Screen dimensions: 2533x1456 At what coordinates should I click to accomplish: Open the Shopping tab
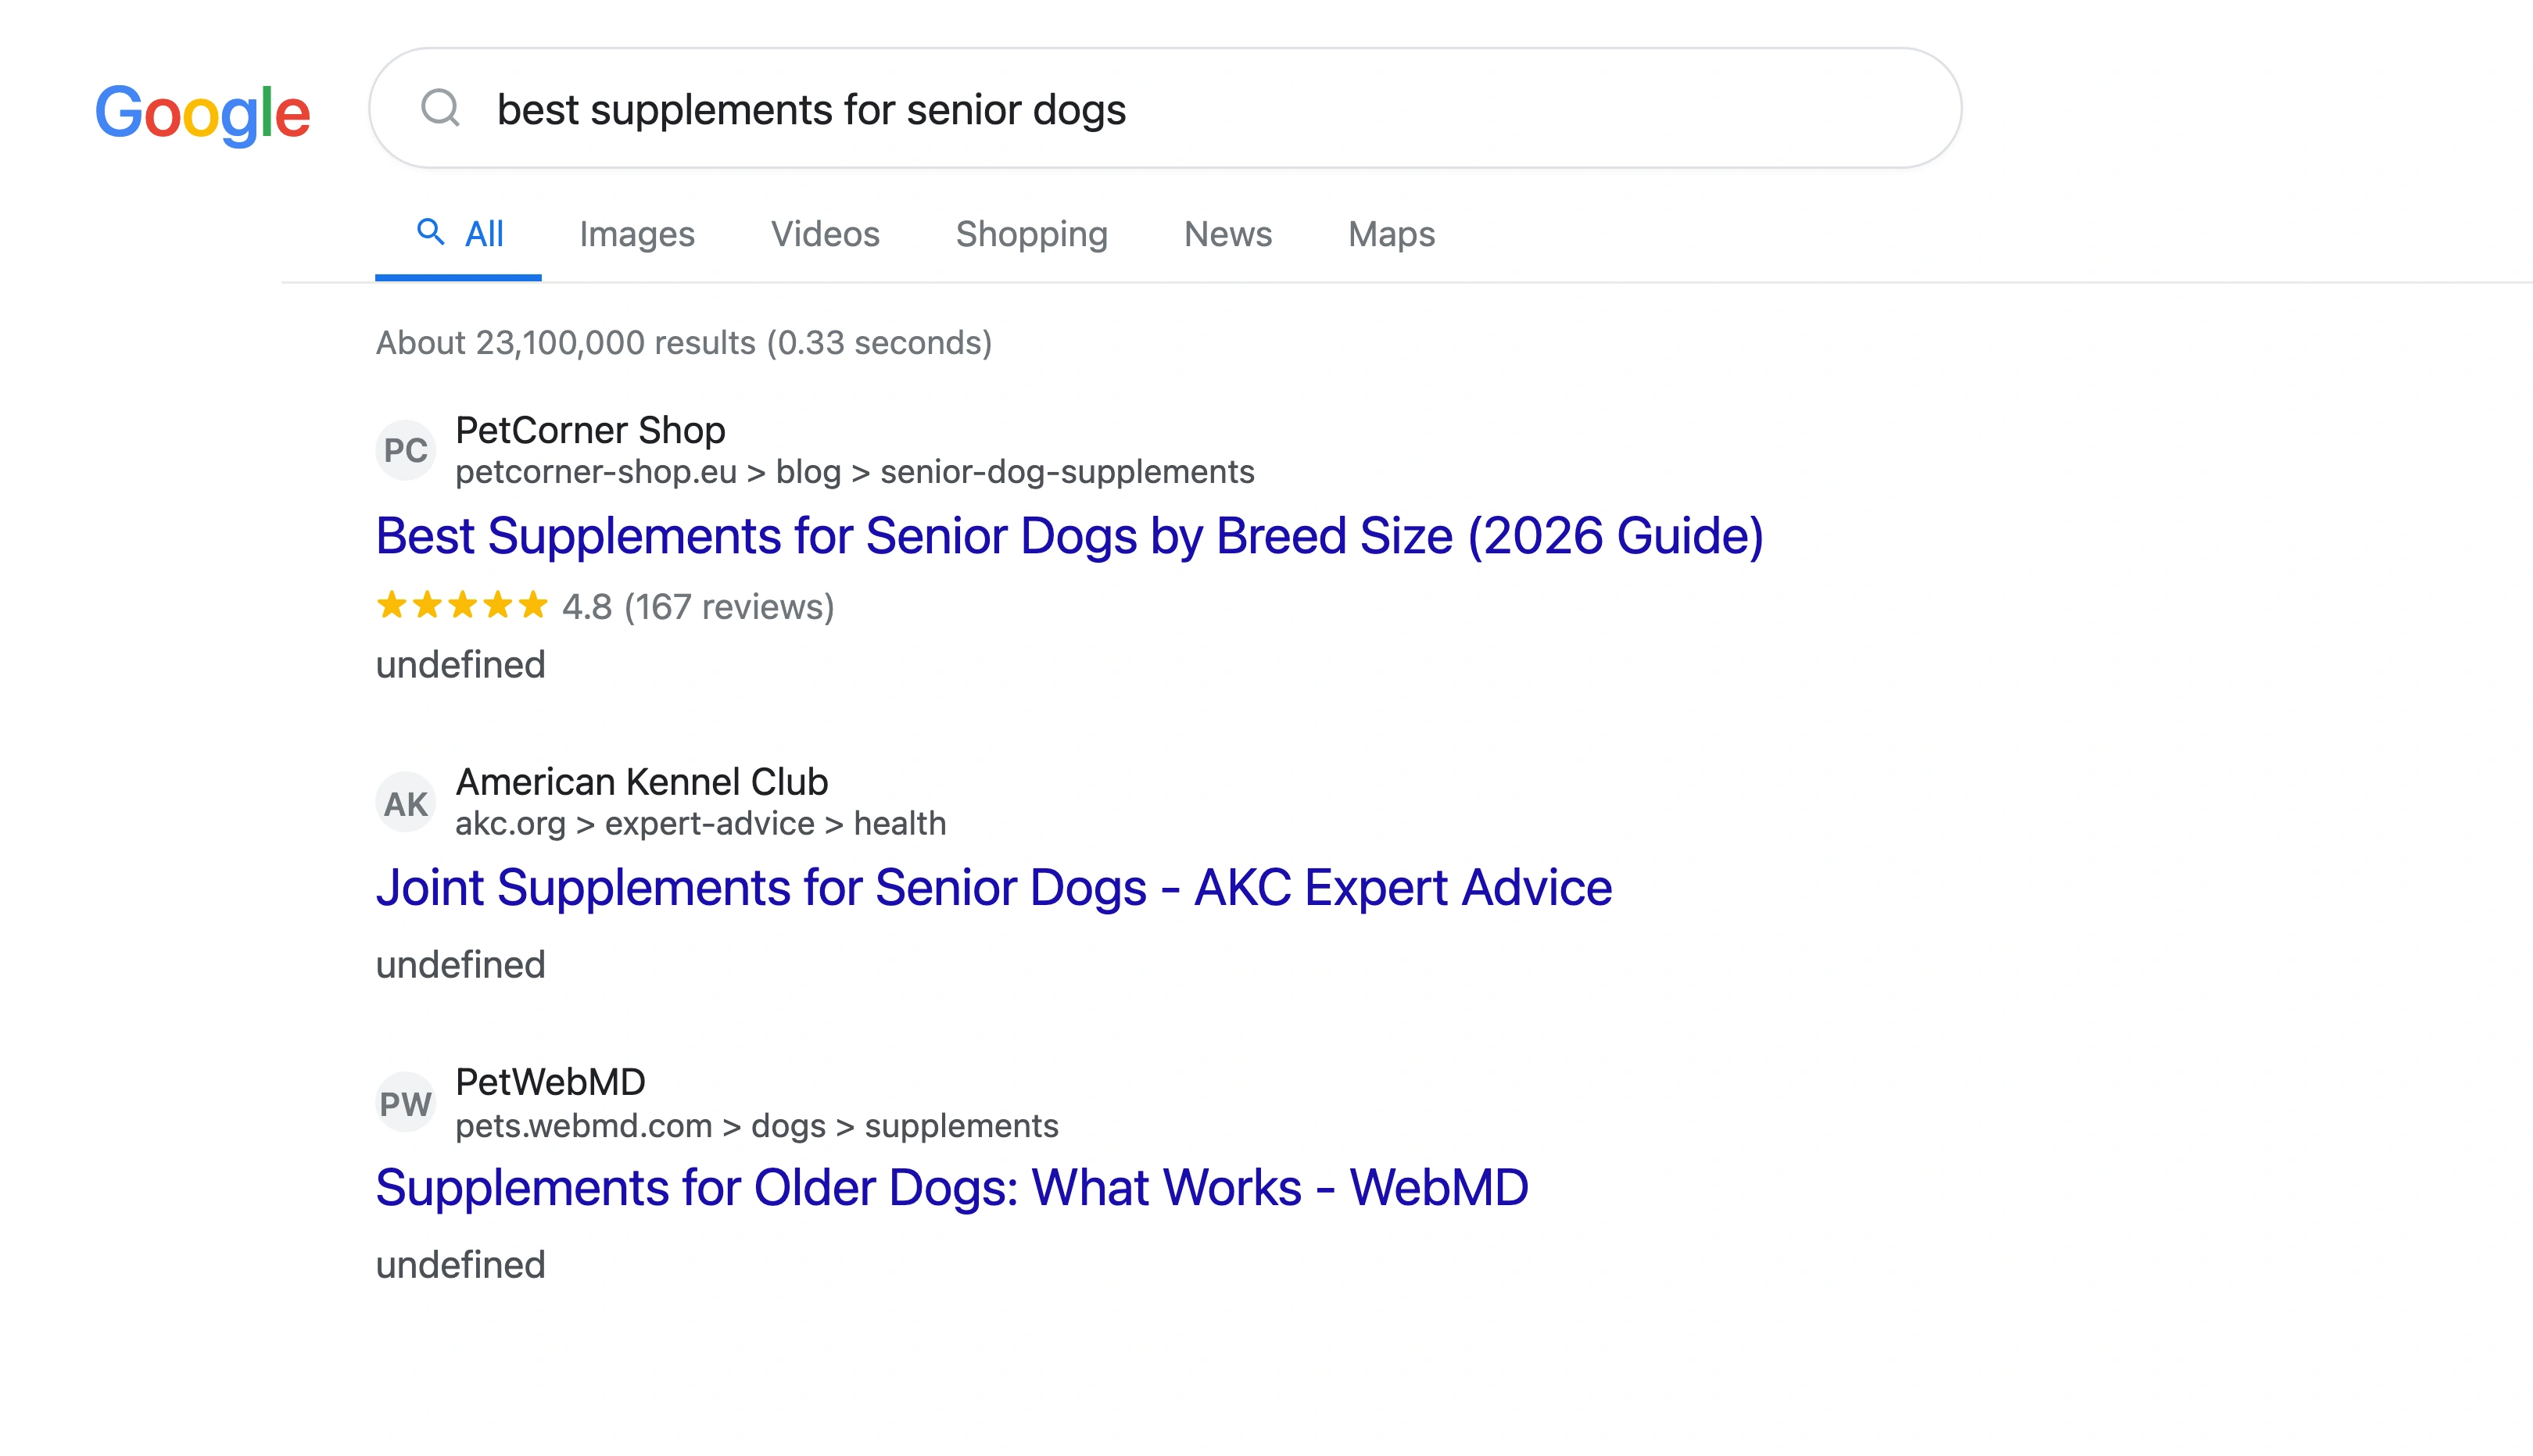click(1031, 234)
